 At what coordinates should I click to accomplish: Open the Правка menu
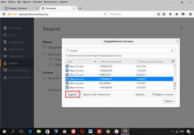click(x=12, y=2)
